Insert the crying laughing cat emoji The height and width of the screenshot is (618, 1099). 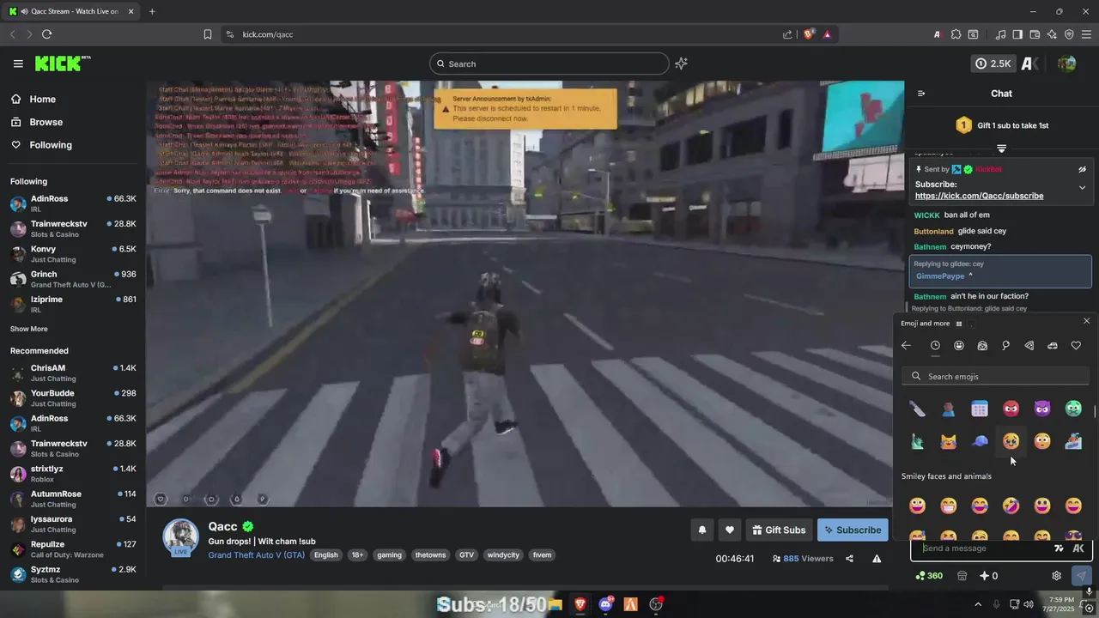point(948,441)
